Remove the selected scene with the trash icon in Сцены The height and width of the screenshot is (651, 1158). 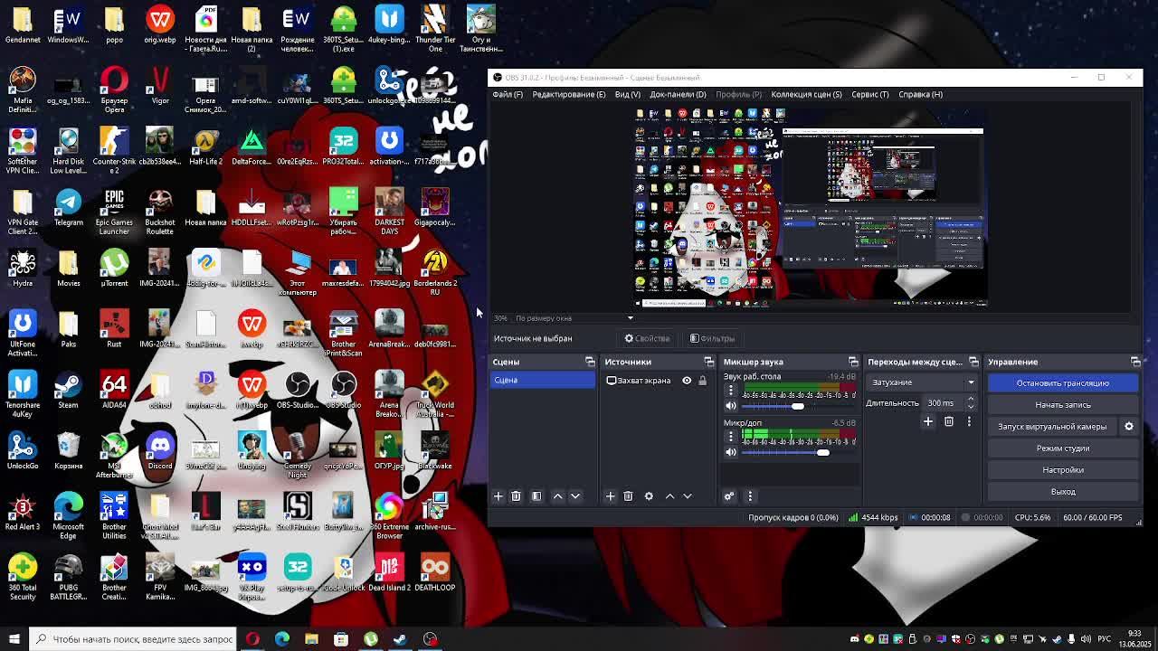(516, 495)
